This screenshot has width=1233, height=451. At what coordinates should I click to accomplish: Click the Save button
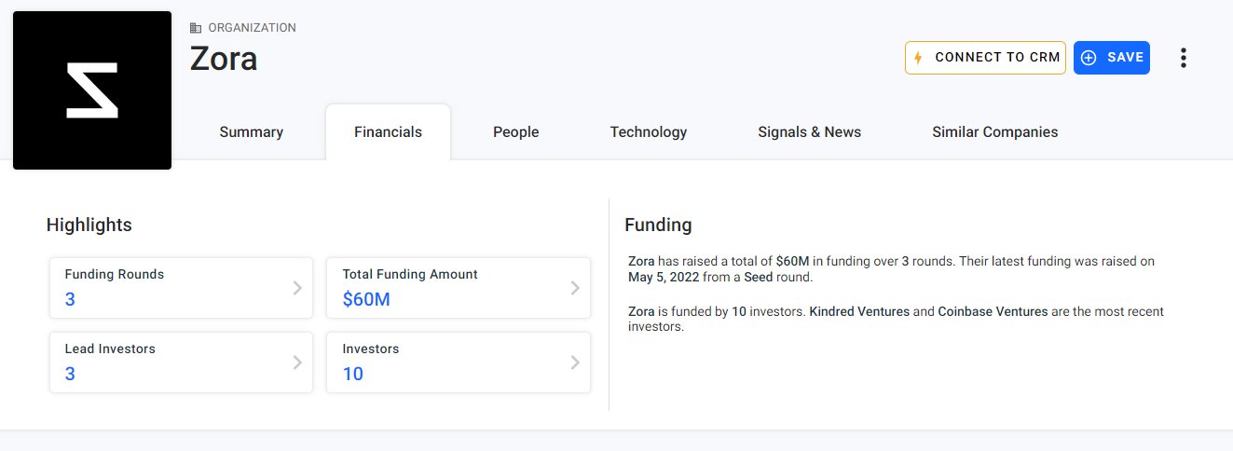click(1112, 58)
